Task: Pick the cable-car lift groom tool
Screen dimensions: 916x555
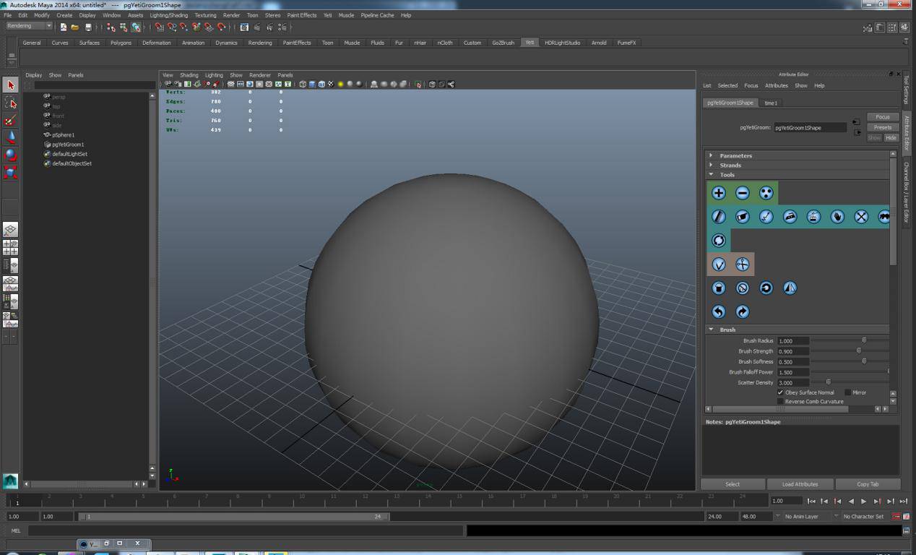Action: point(813,217)
